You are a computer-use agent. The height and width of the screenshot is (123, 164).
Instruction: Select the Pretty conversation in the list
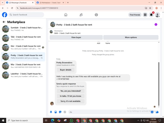click(x=23, y=57)
